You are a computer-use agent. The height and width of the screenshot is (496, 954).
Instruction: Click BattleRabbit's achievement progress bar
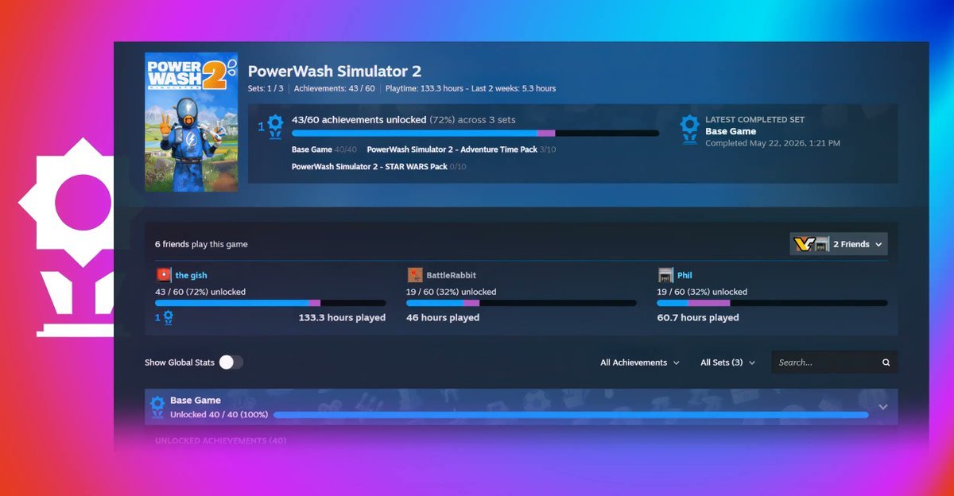point(522,303)
